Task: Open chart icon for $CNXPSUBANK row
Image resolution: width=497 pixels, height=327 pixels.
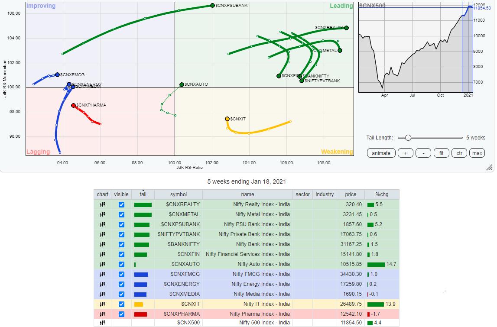Action: coord(102,224)
